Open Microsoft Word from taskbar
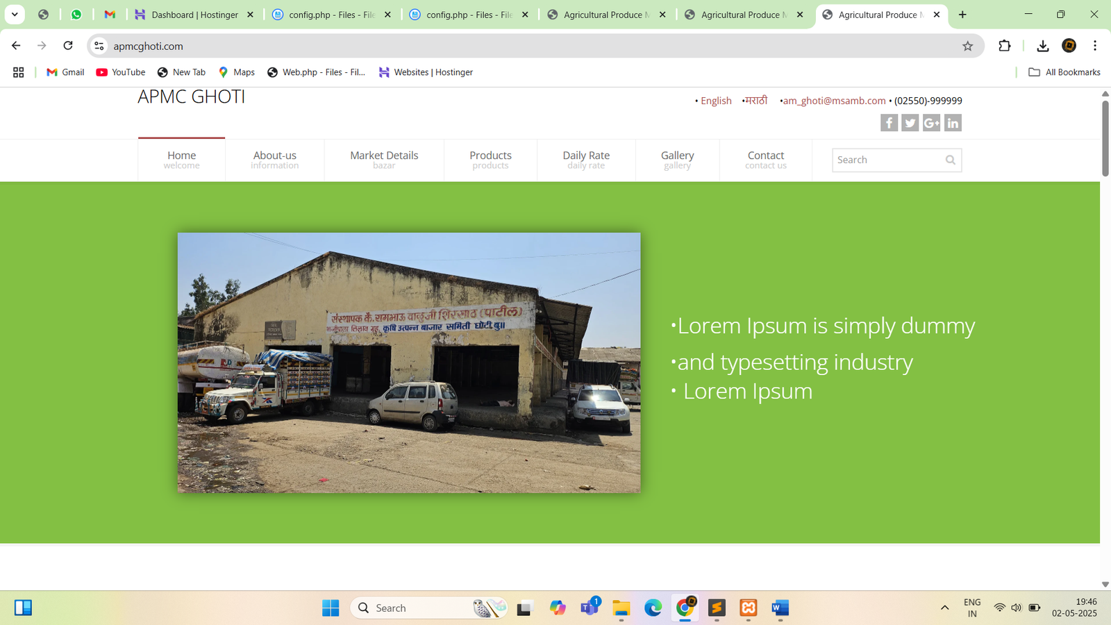Image resolution: width=1111 pixels, height=625 pixels. (780, 608)
